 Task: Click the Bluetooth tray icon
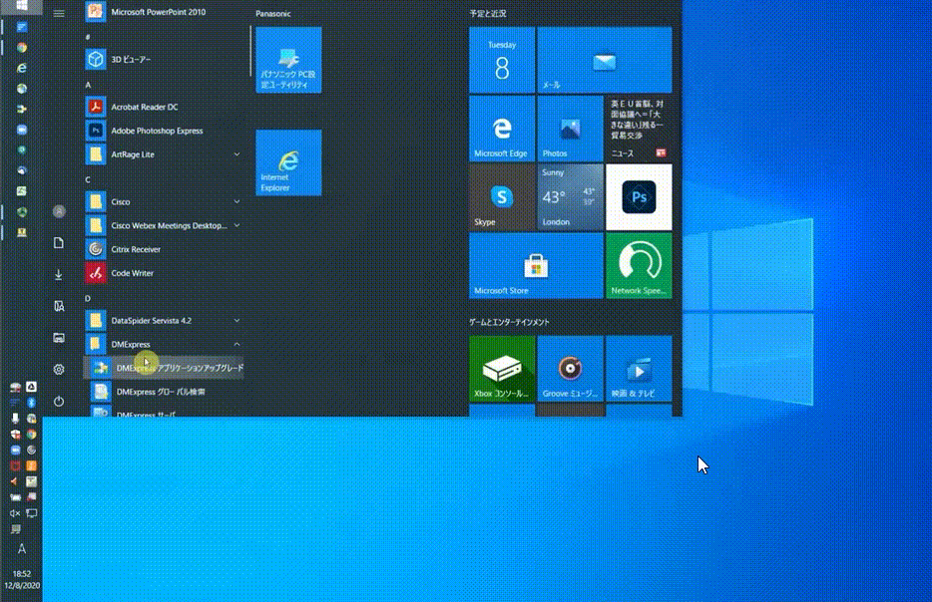[x=31, y=403]
